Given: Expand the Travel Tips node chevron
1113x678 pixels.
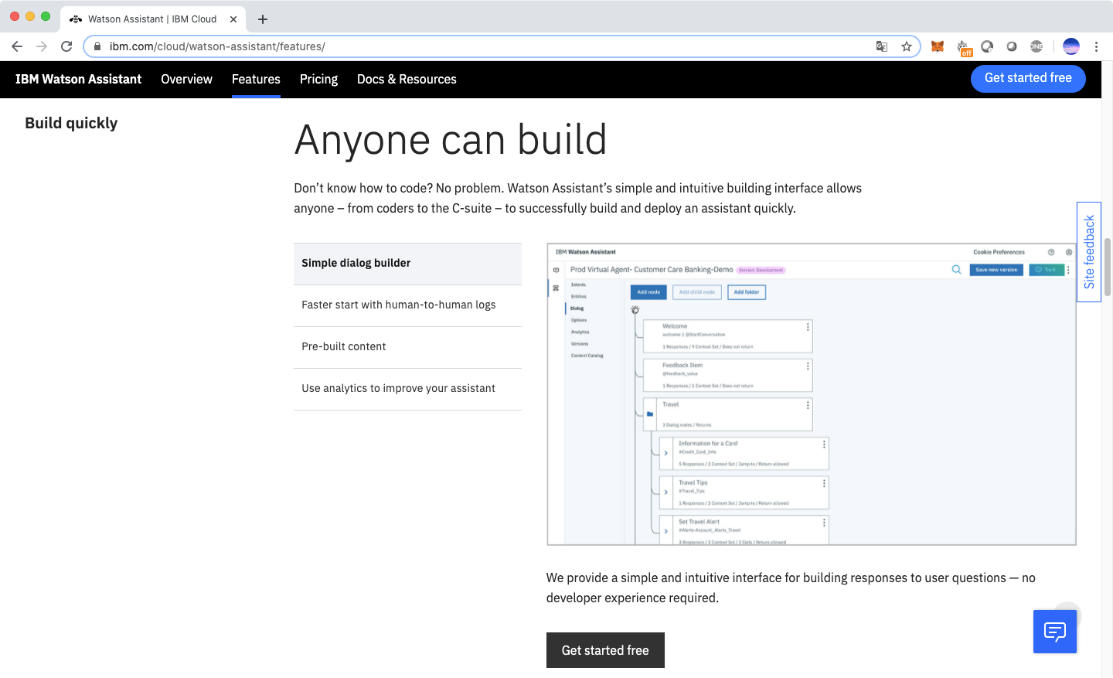Looking at the screenshot, I should (665, 492).
